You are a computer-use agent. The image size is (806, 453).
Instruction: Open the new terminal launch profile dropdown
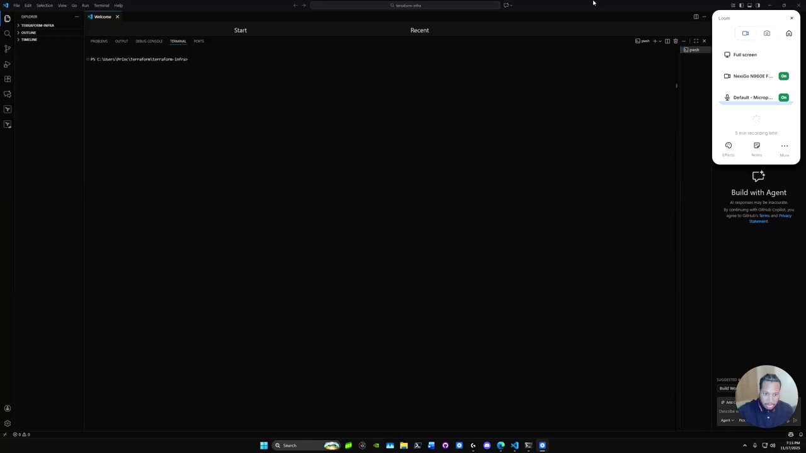pyautogui.click(x=660, y=41)
